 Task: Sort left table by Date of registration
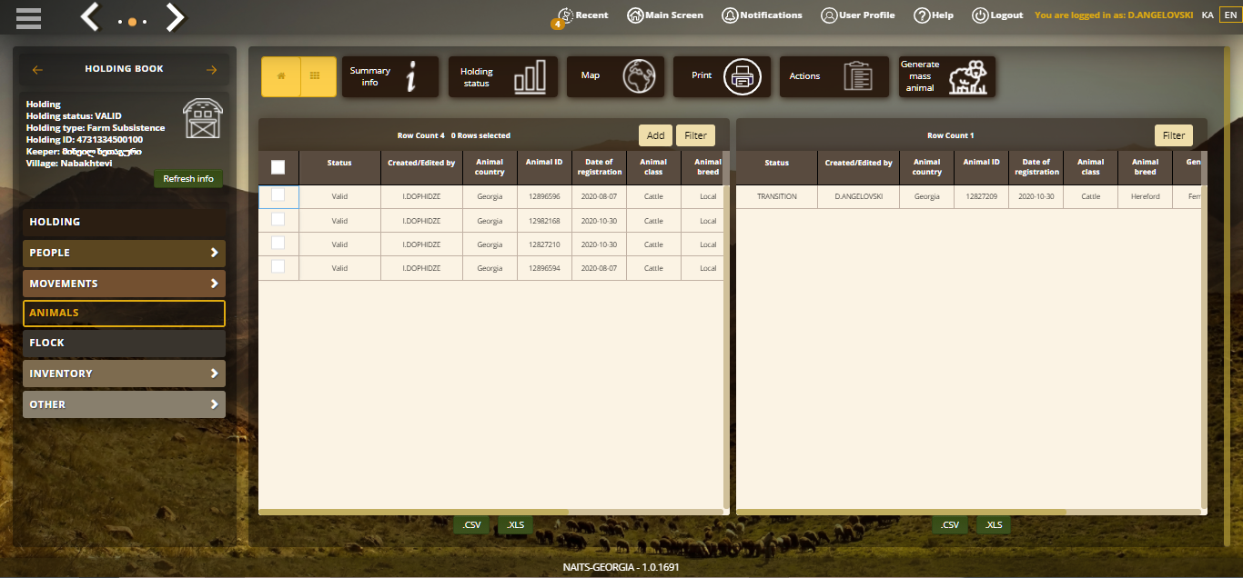(599, 167)
